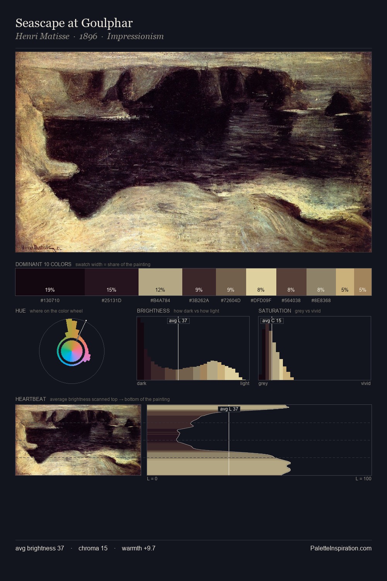Click the avg brightness 37 footer stat
The width and height of the screenshot is (387, 581).
click(40, 548)
